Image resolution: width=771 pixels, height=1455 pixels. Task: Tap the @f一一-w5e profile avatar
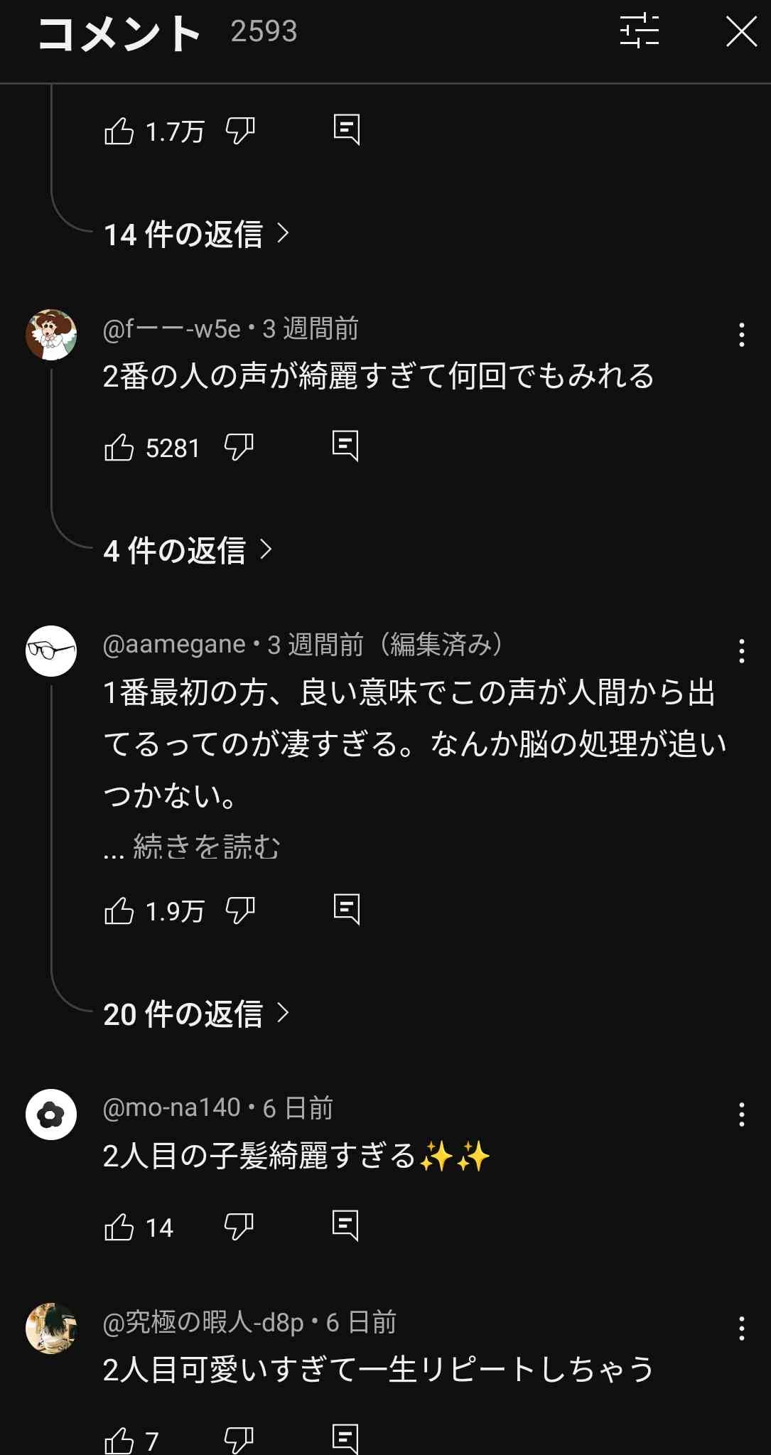coord(51,334)
